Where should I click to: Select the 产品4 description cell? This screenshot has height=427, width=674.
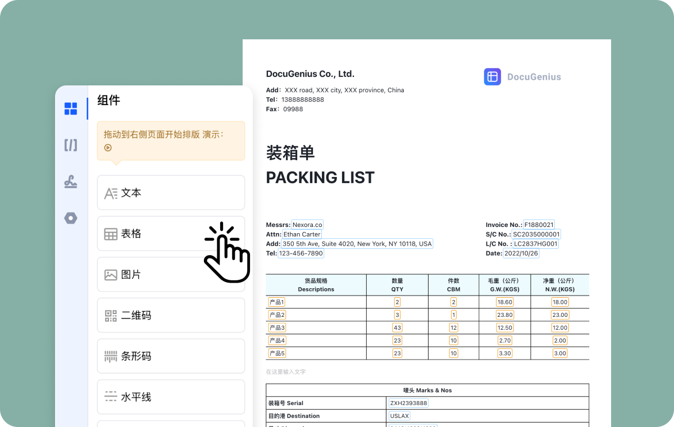[x=277, y=340]
